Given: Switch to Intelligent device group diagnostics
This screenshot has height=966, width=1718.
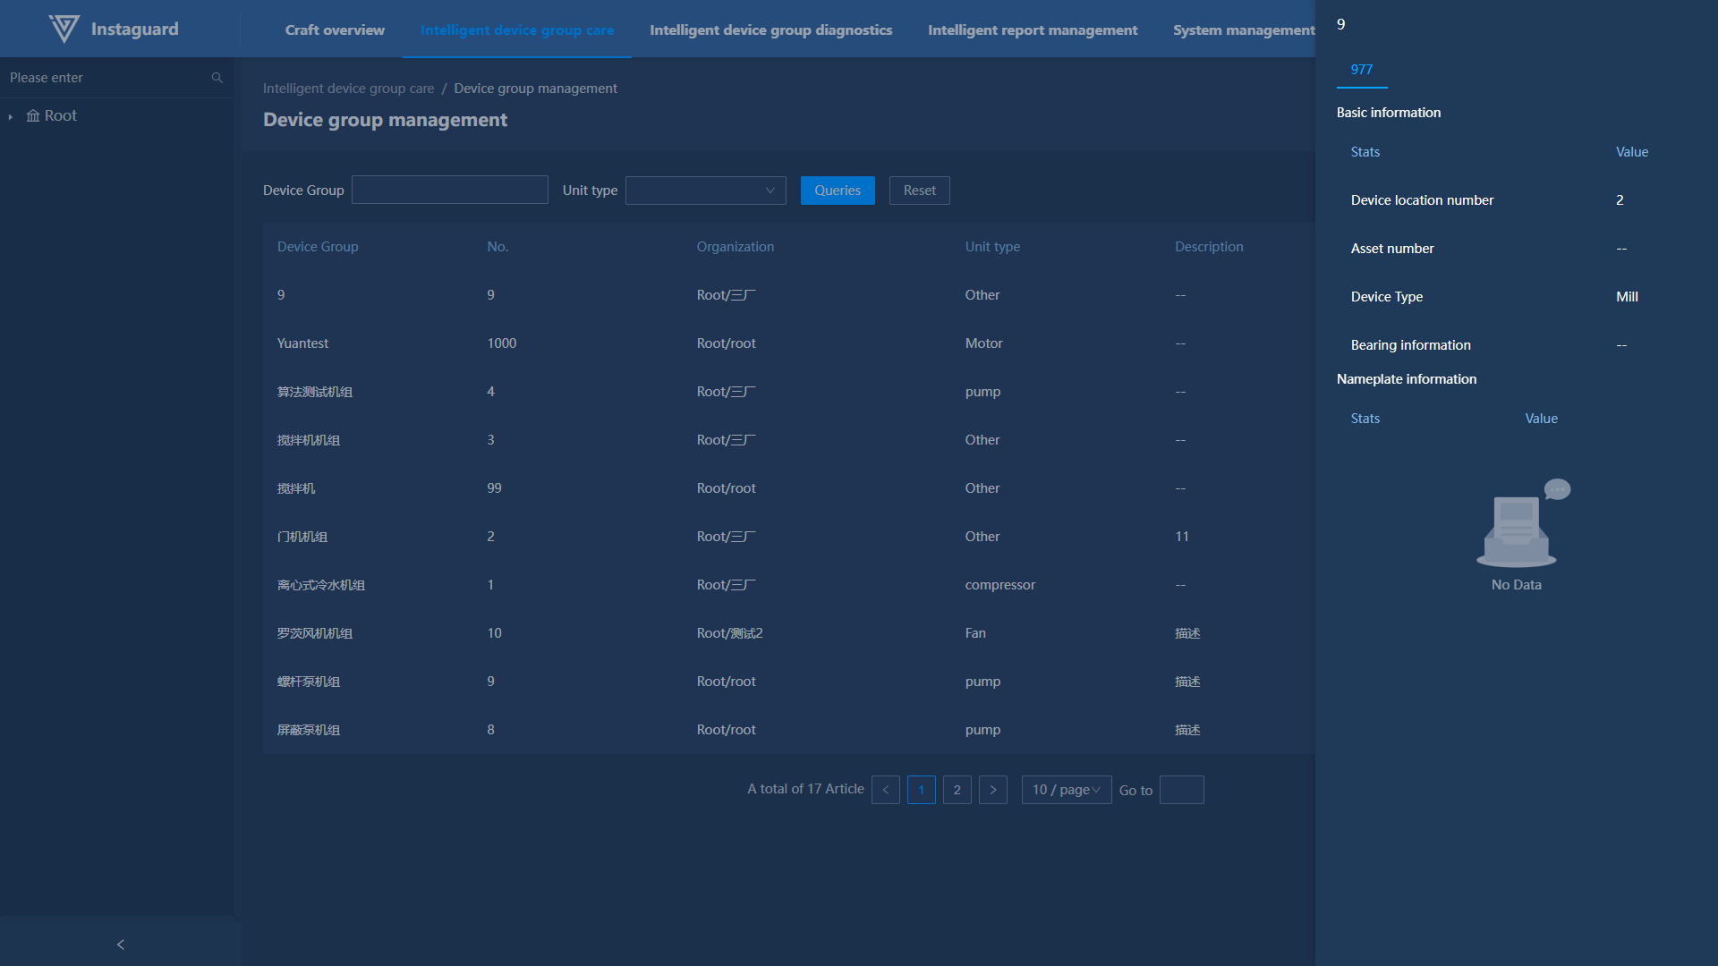Looking at the screenshot, I should (x=770, y=30).
